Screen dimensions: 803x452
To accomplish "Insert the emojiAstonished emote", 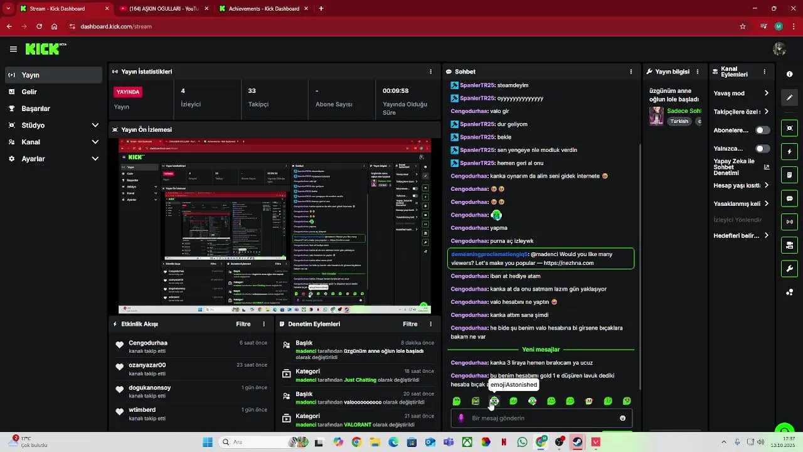I will pyautogui.click(x=494, y=401).
